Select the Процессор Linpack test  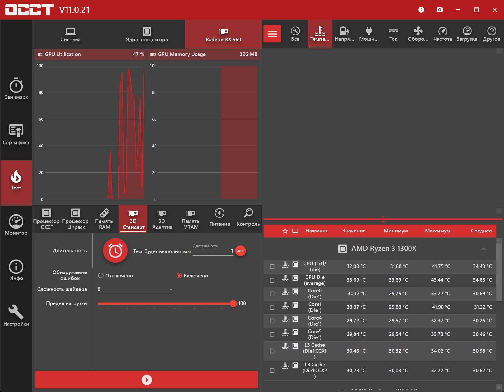(x=76, y=219)
